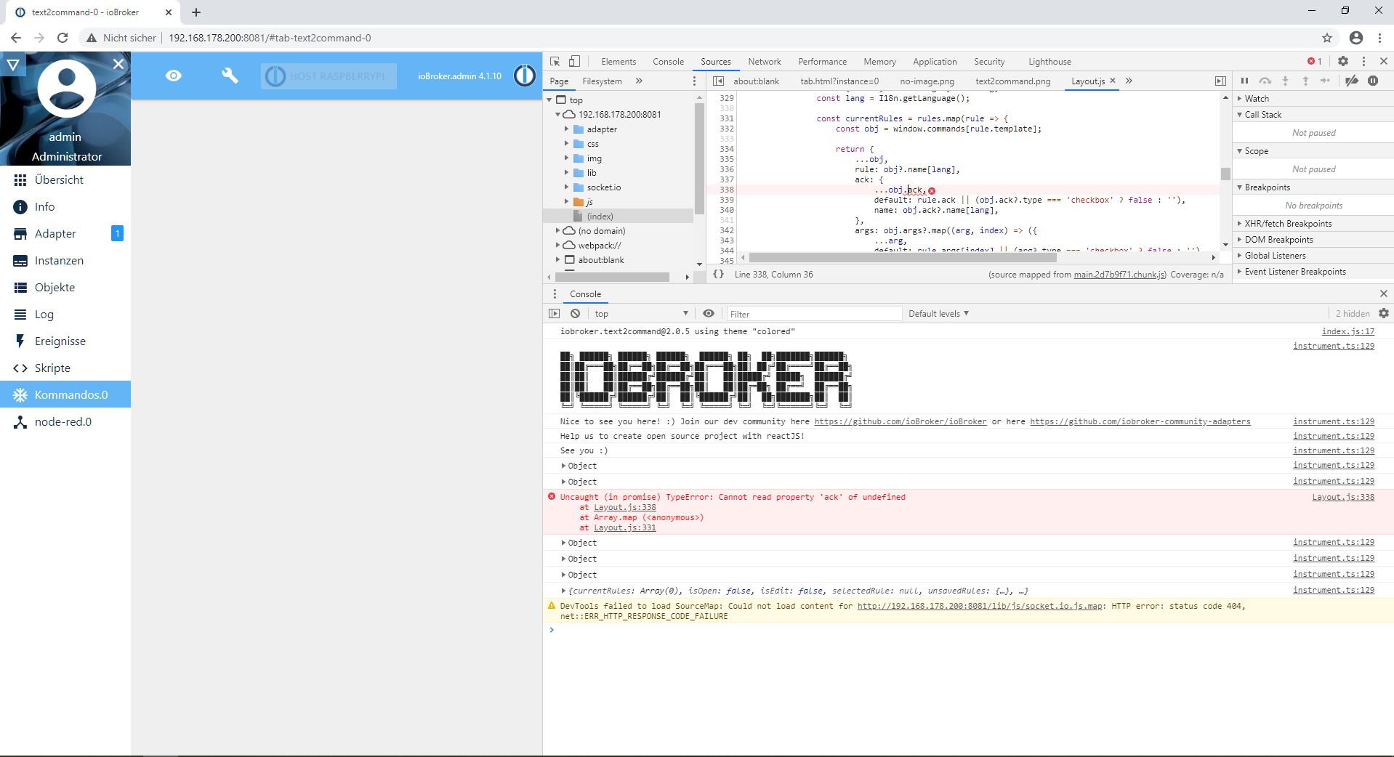Select the Inspect element tool in DevTools
The width and height of the screenshot is (1394, 757).
555,61
